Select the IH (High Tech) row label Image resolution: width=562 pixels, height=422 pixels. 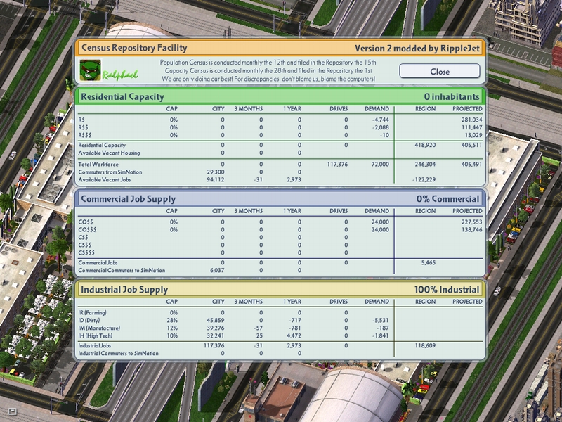[x=96, y=336]
